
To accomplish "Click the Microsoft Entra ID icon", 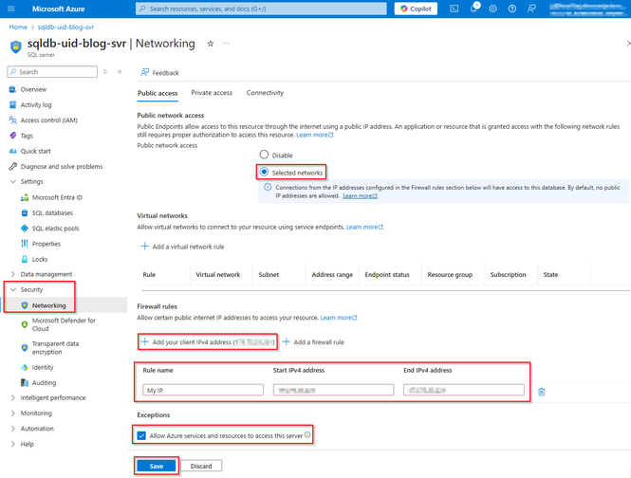I will [25, 197].
